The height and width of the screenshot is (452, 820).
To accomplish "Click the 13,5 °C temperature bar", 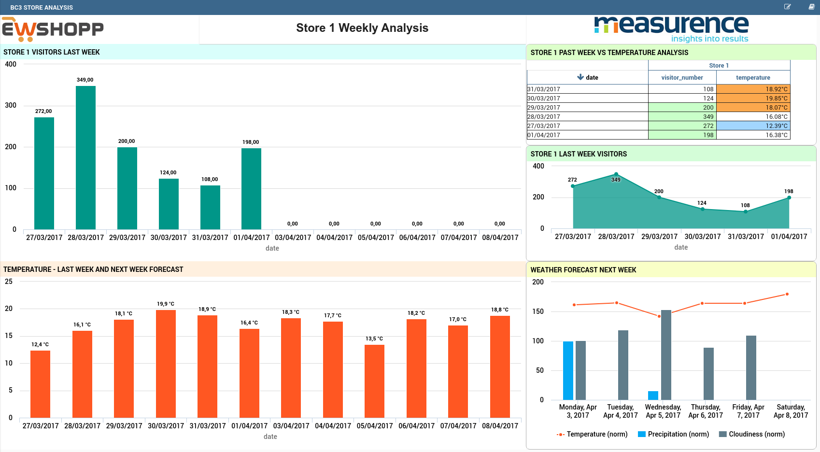I will [x=374, y=381].
